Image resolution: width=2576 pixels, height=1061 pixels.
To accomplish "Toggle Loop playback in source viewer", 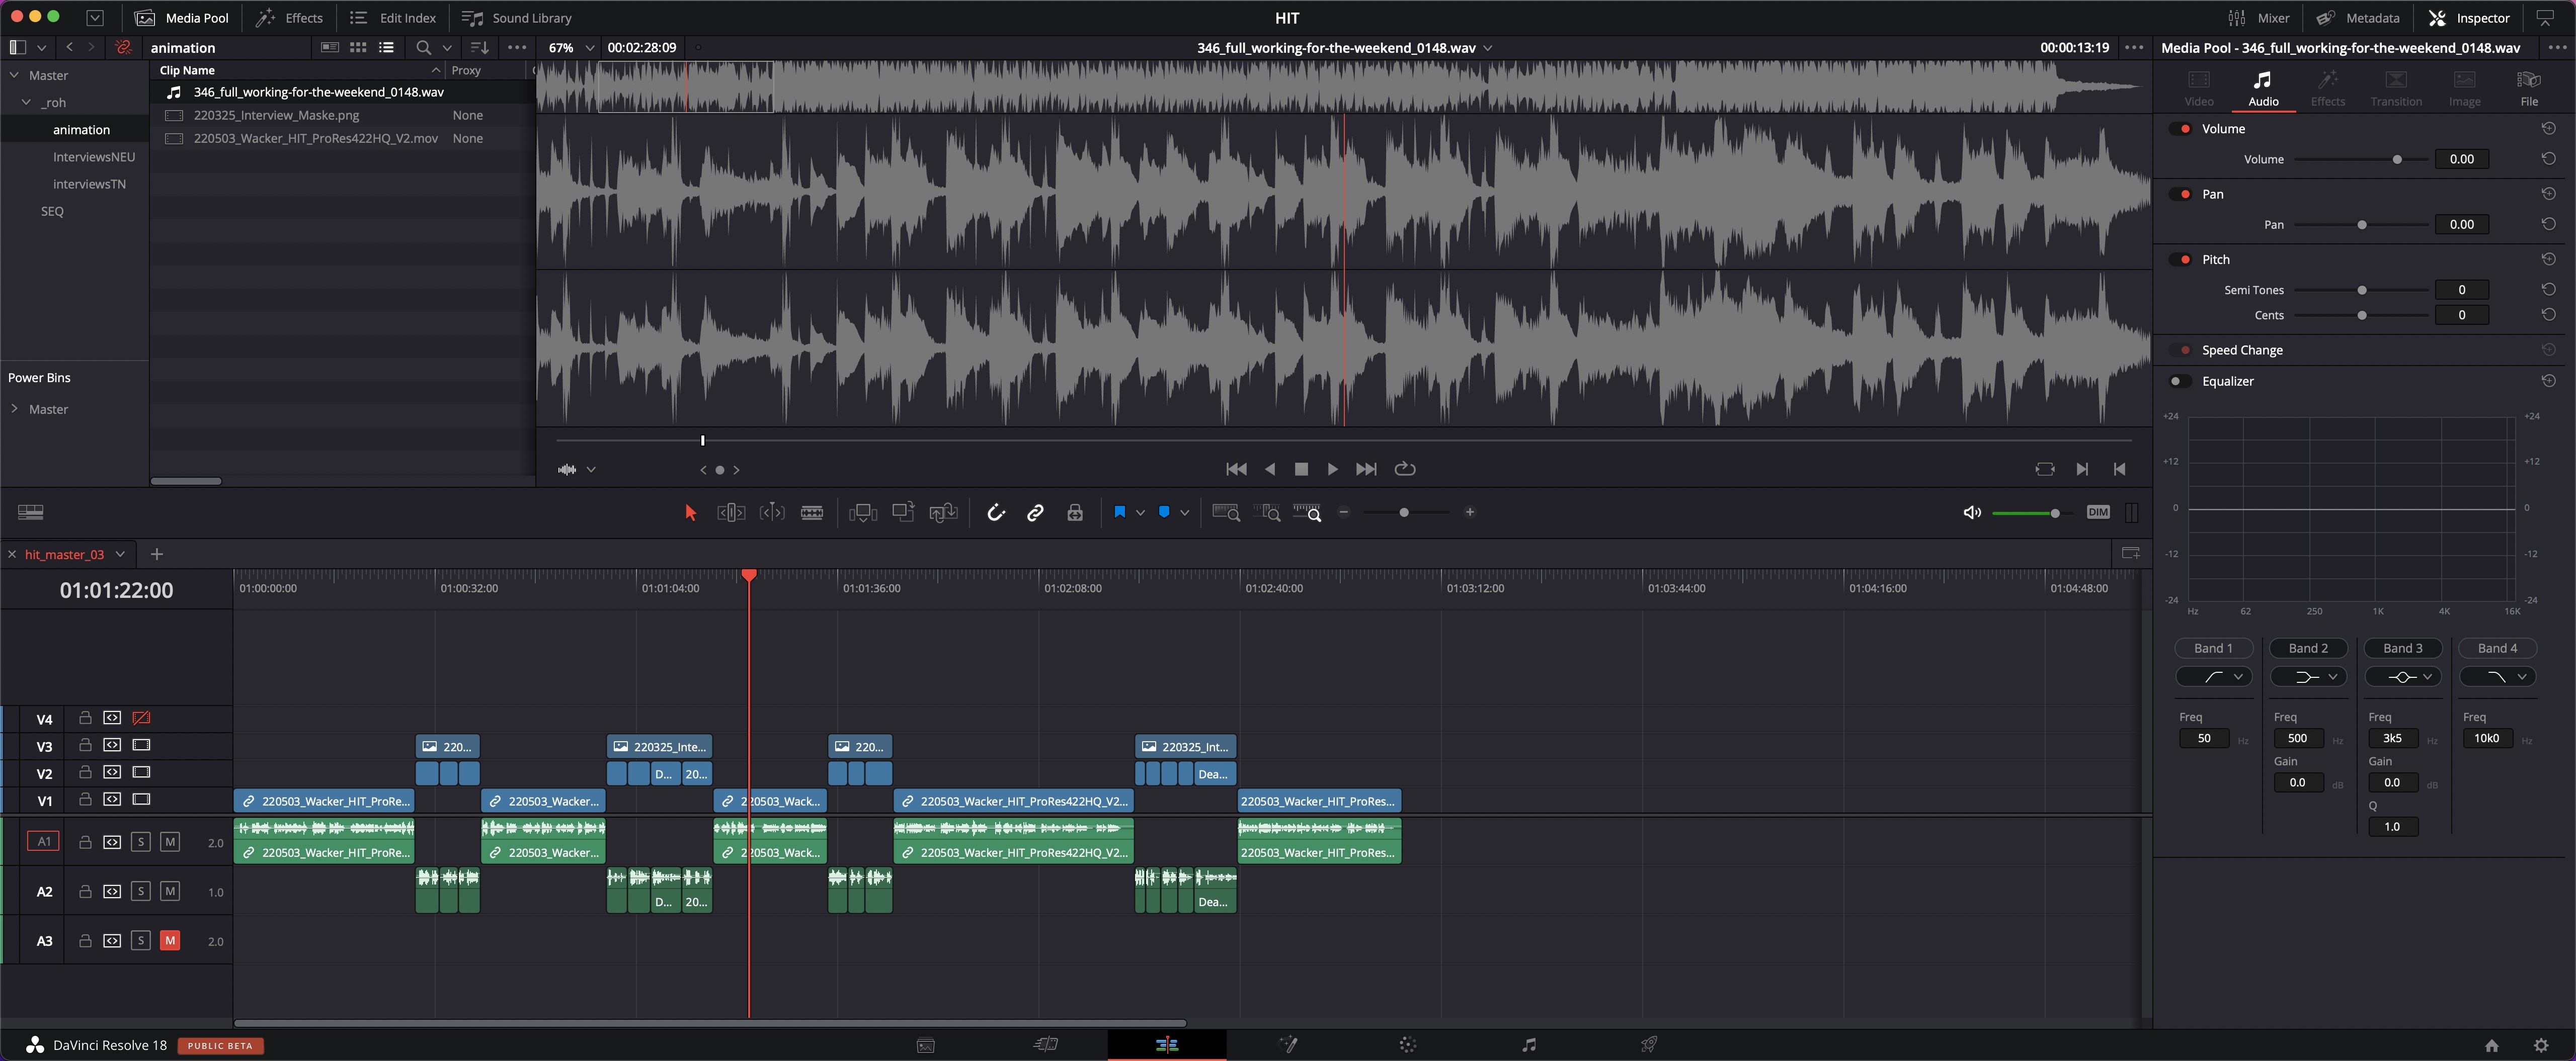I will [1405, 469].
